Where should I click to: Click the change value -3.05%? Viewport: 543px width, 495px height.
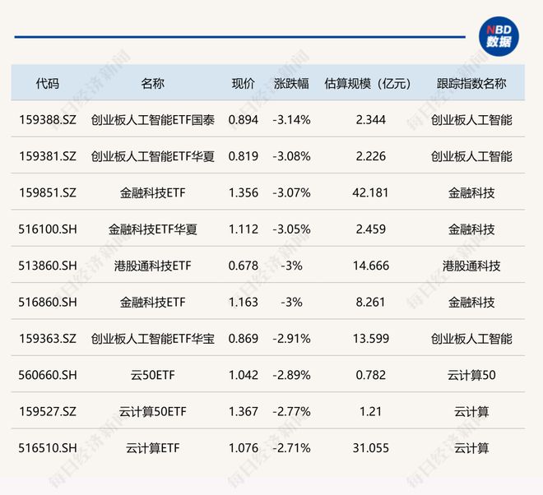[x=291, y=229]
